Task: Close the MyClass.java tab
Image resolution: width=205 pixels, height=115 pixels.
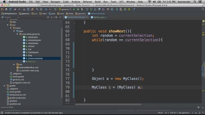Action: (x=106, y=17)
